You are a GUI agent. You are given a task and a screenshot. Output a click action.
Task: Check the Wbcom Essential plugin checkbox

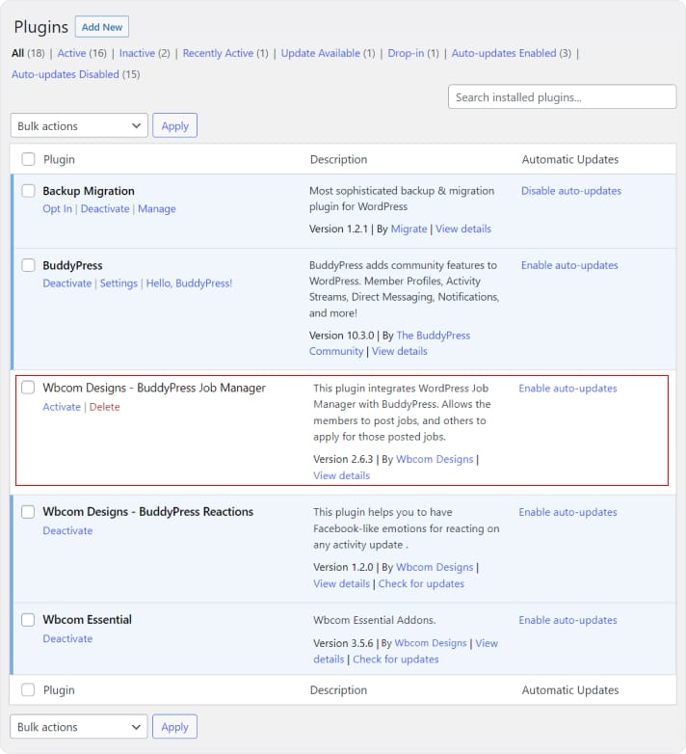pos(28,620)
